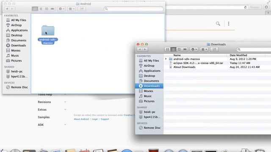Open Action gear menu in Downloads window
The height and width of the screenshot is (152, 271).
194,49
